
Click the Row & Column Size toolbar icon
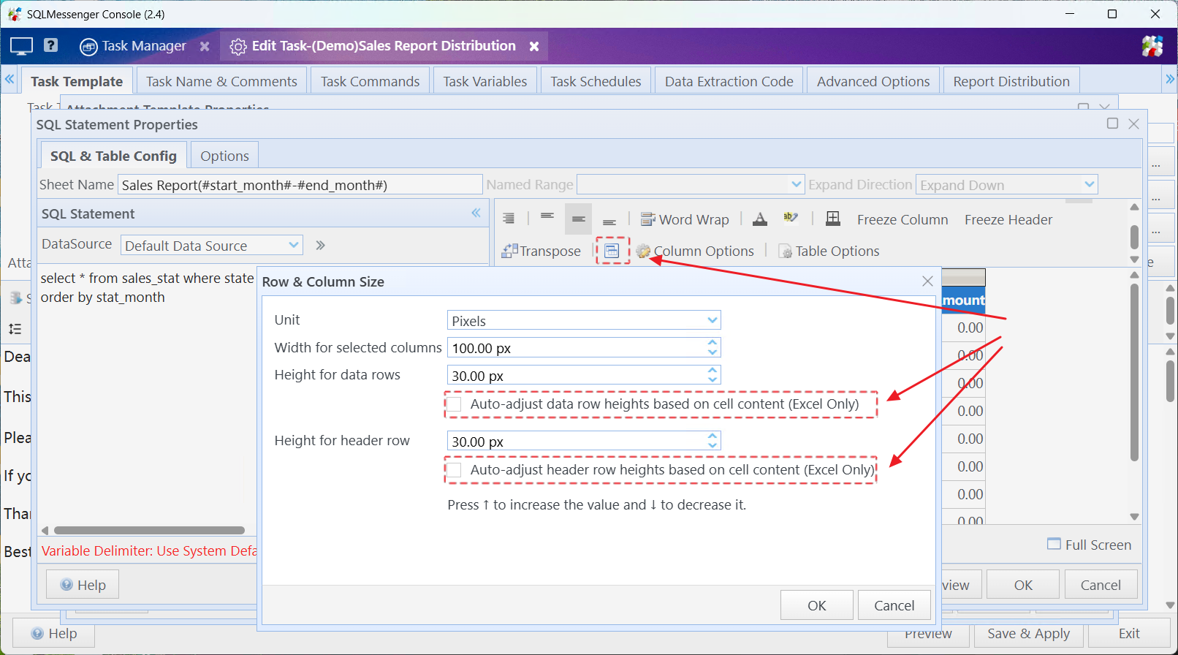(x=612, y=251)
